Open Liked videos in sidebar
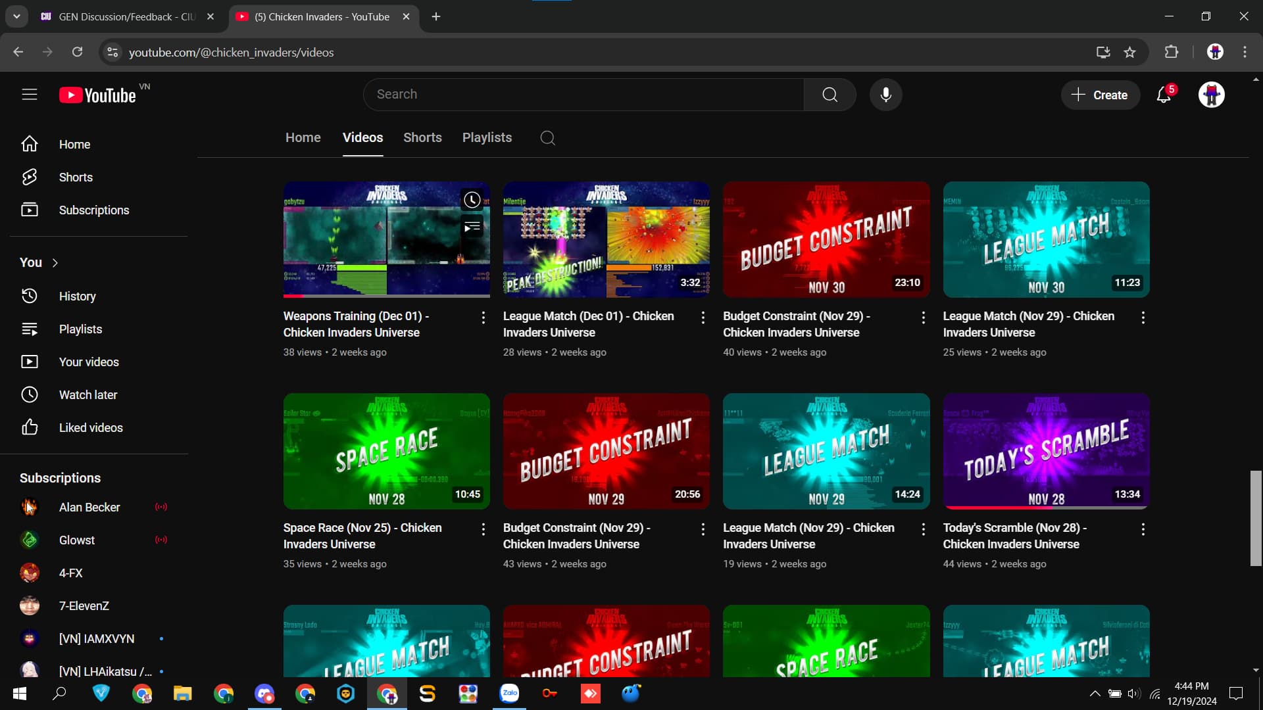 pyautogui.click(x=90, y=428)
